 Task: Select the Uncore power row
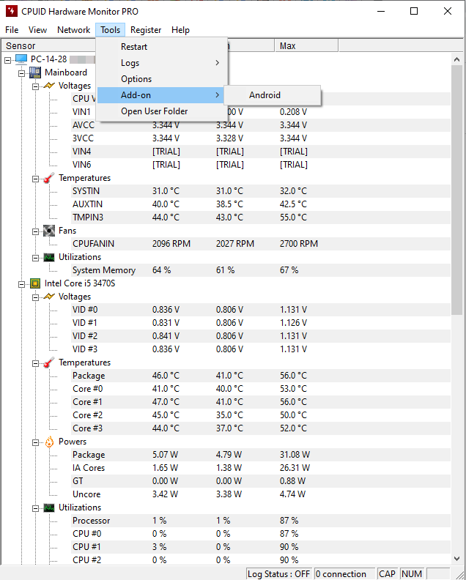(261, 494)
